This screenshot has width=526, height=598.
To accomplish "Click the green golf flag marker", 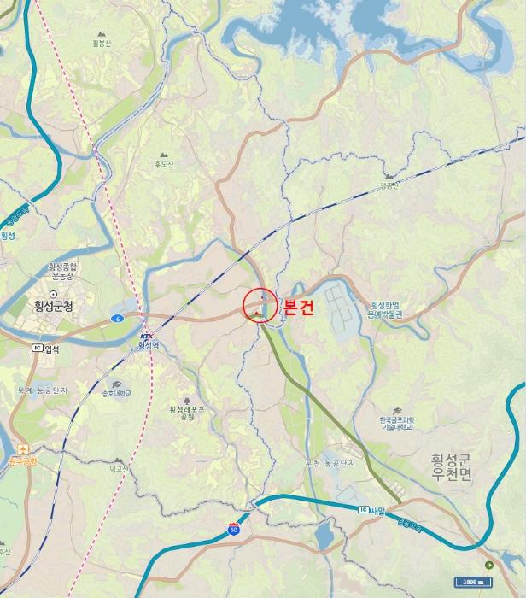I will (x=489, y=565).
